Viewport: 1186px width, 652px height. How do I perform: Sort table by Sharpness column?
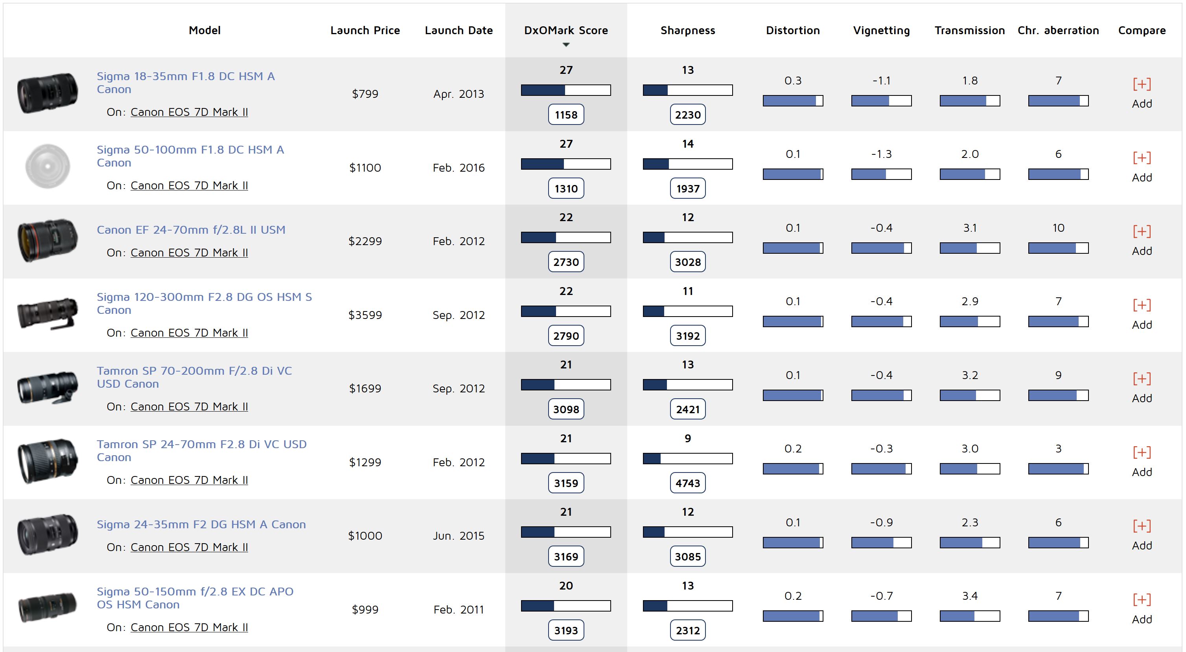pyautogui.click(x=687, y=30)
